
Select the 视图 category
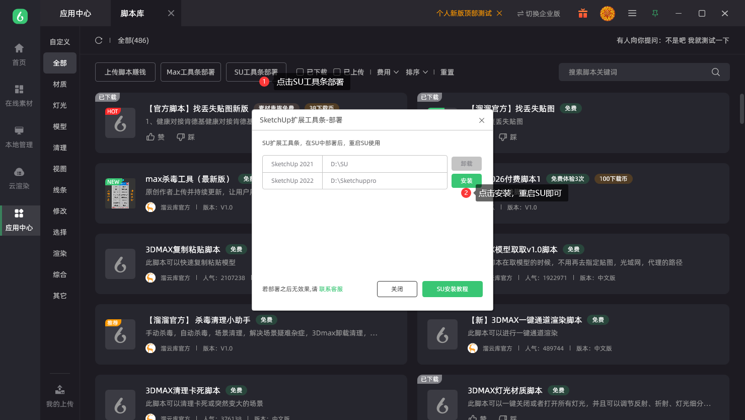click(x=60, y=169)
